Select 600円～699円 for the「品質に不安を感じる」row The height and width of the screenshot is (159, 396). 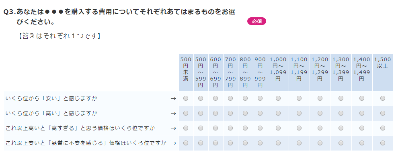pos(215,143)
